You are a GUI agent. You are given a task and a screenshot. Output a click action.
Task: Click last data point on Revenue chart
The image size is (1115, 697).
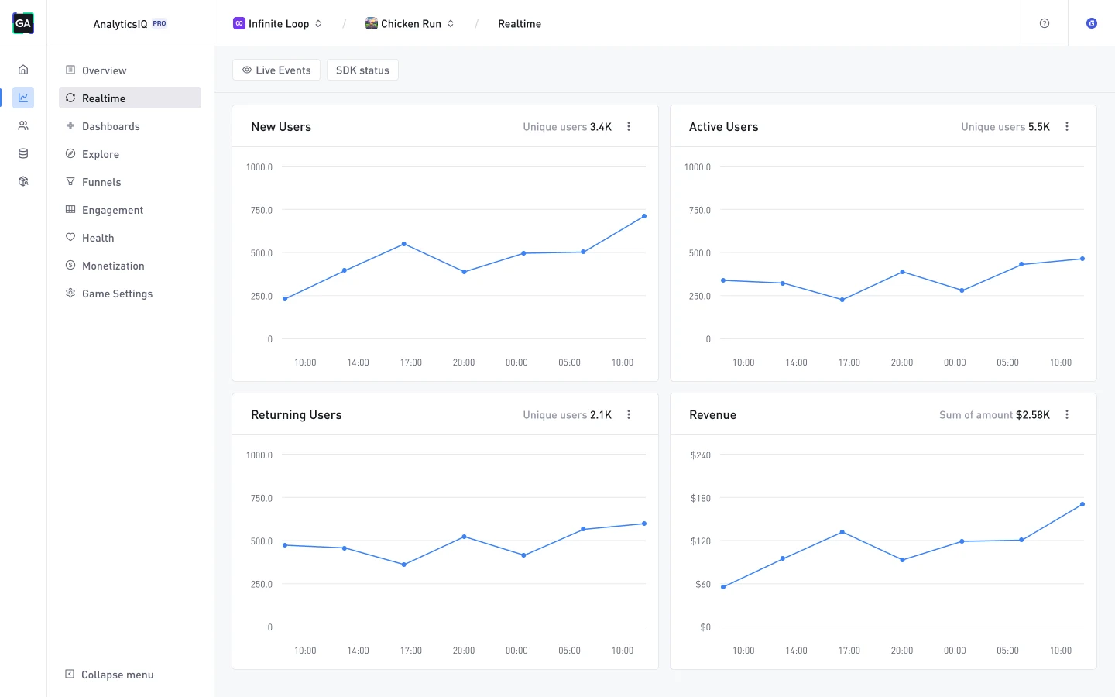1082,504
